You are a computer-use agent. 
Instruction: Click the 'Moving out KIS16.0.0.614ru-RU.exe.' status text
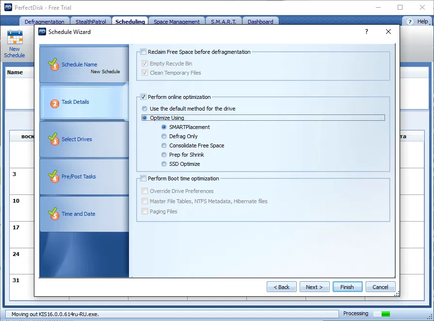(55, 314)
